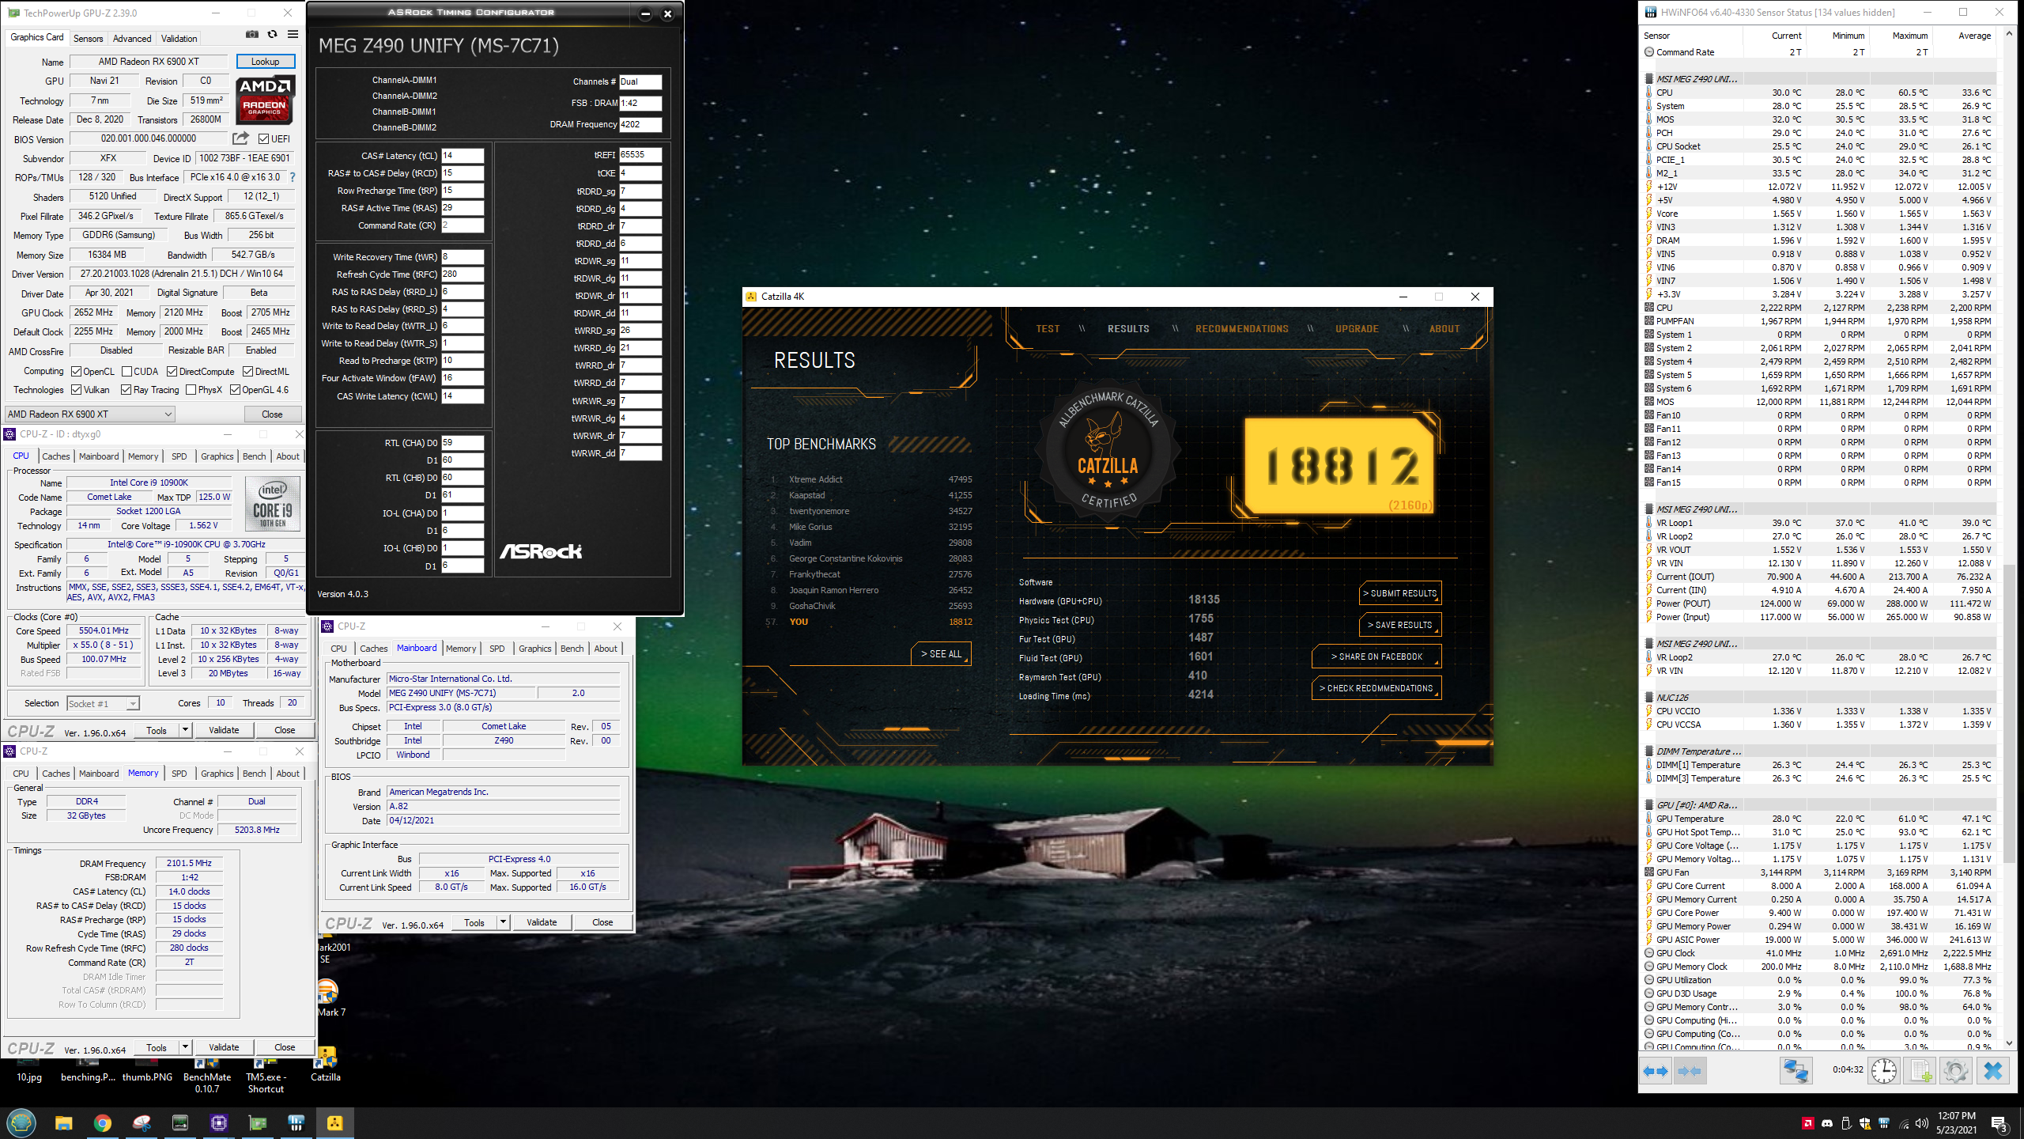Screen dimensions: 2024x1139
Task: Click SUBMIT RESULTS in Catzilla
Action: click(1400, 593)
